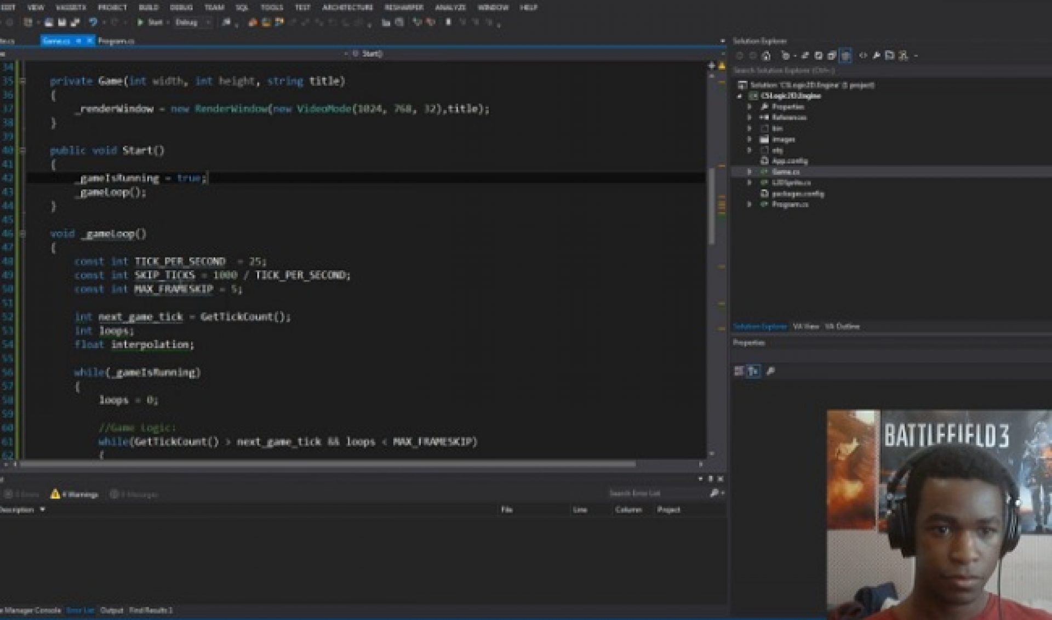Select the Solution root node

click(x=805, y=85)
